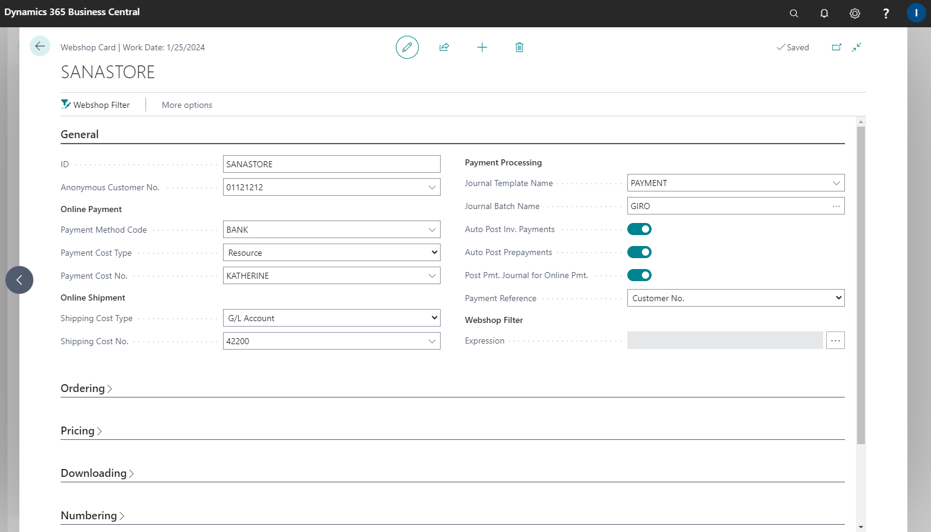Click the Payment Processing group label
This screenshot has width=931, height=532.
pyautogui.click(x=503, y=162)
